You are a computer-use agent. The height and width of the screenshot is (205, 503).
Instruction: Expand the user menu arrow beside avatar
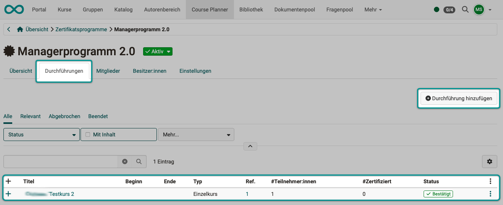click(490, 10)
